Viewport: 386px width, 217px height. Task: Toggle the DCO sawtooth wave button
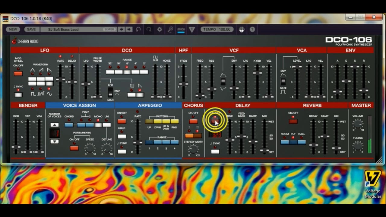(x=140, y=95)
